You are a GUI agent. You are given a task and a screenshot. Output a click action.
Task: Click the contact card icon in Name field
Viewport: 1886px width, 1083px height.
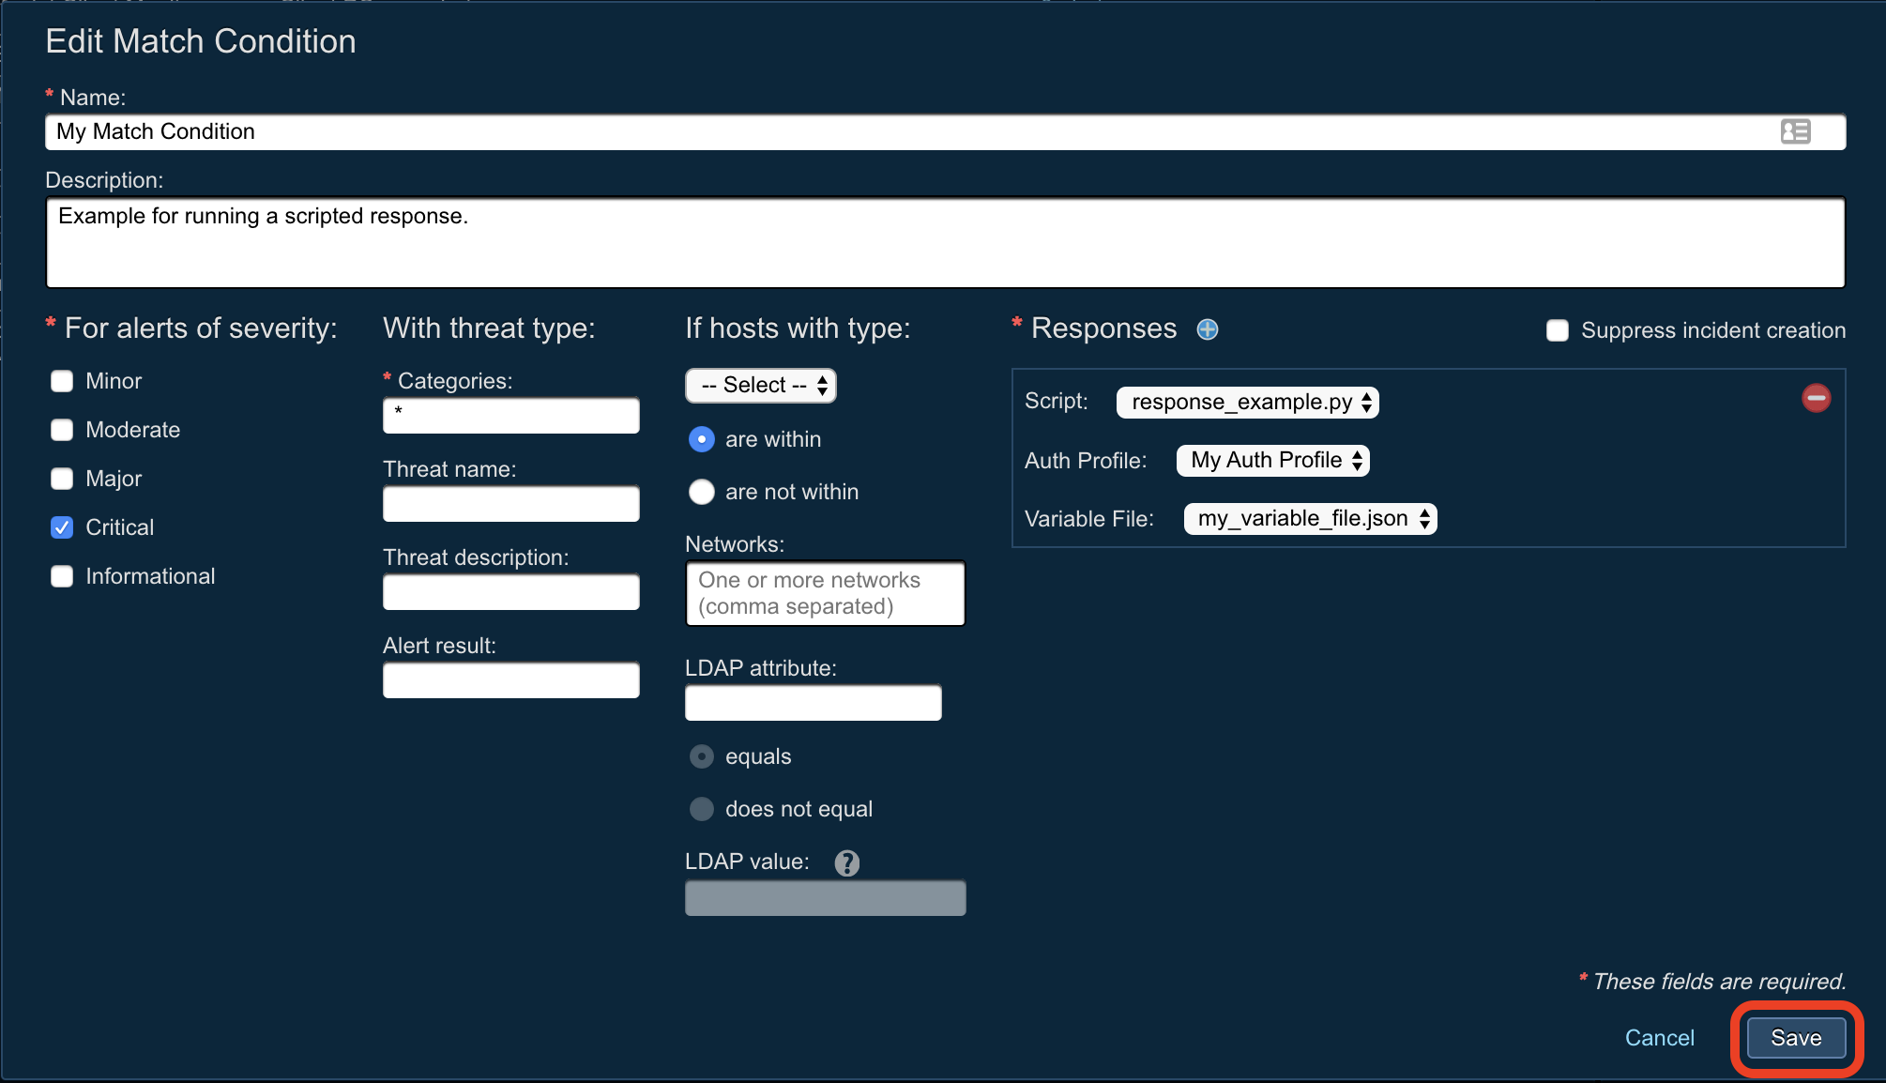click(x=1795, y=131)
